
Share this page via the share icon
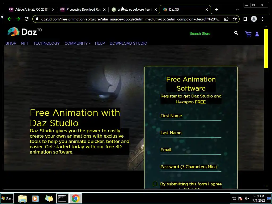pyautogui.click(x=226, y=19)
